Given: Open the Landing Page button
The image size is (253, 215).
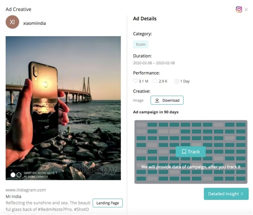Looking at the screenshot, I should 108,203.
